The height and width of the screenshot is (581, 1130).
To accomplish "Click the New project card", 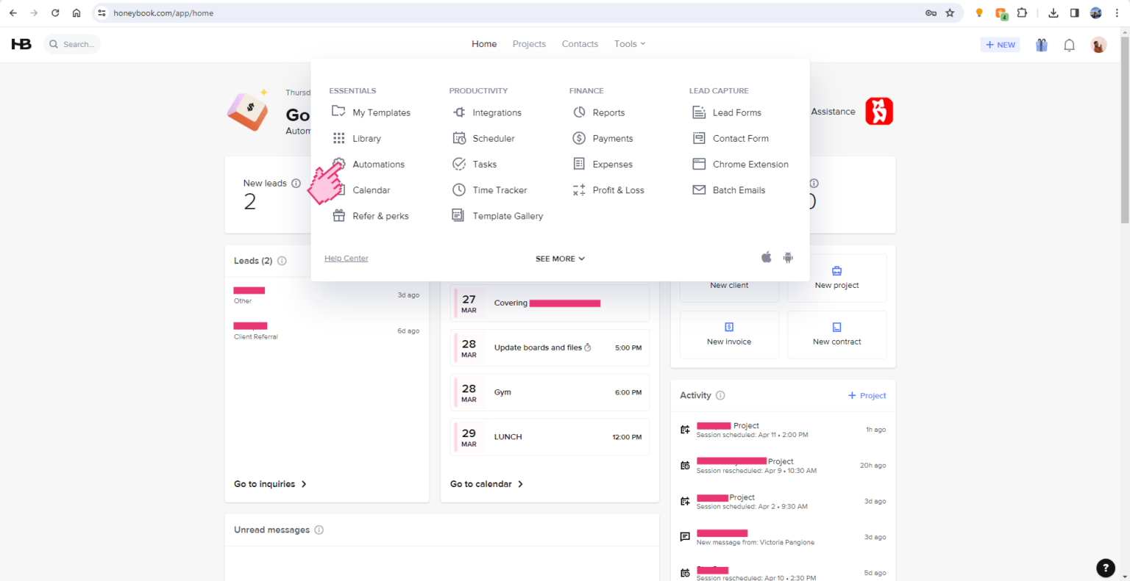I will (x=836, y=278).
